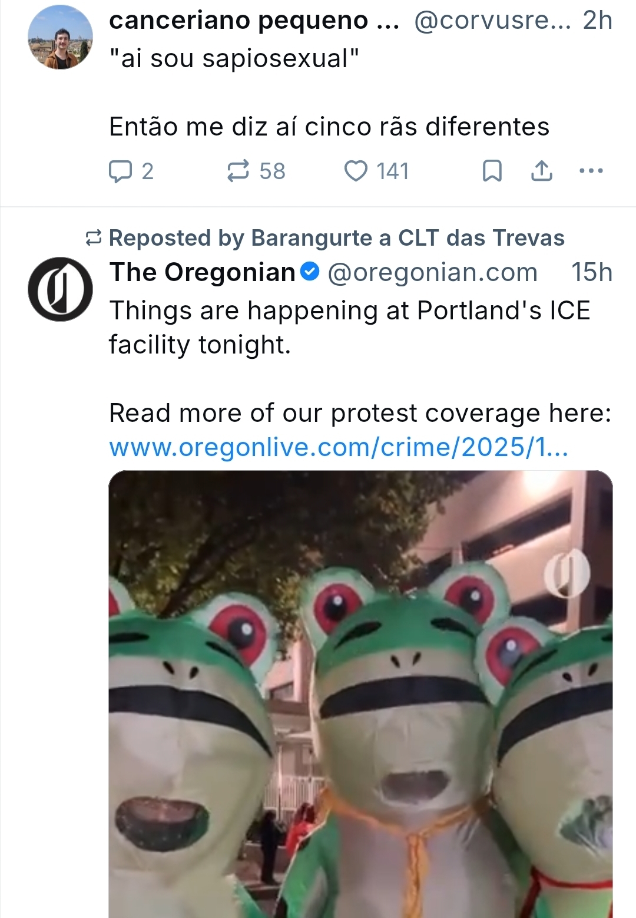Open canceriano pequeno's profile avatar
The image size is (636, 918).
point(60,37)
